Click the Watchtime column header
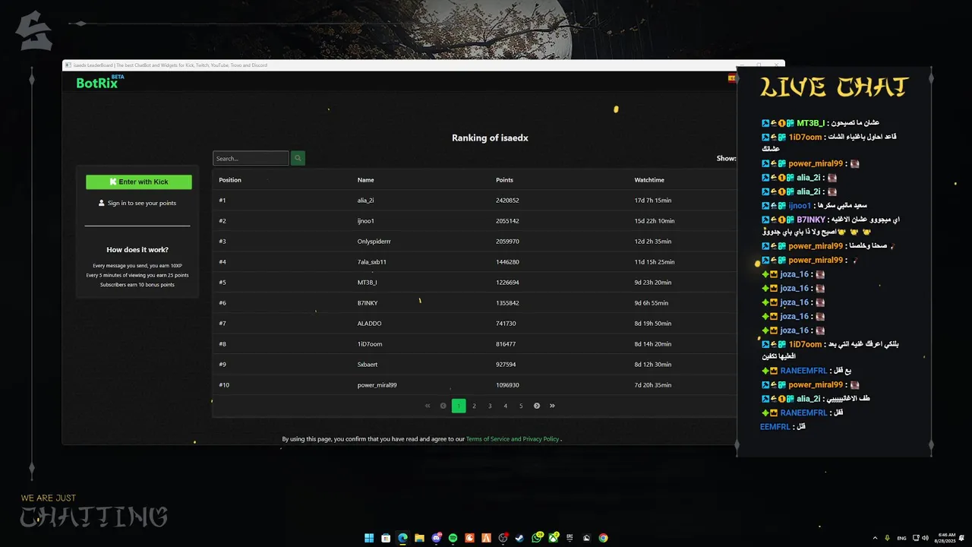This screenshot has height=547, width=972. [649, 180]
